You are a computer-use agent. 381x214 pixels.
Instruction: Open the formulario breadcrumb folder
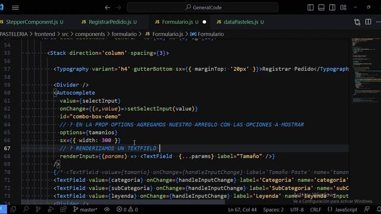124,34
